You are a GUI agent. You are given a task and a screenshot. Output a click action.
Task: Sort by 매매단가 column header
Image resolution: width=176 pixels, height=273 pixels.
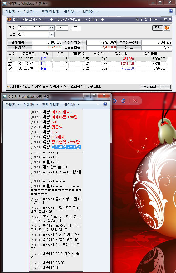point(79,54)
